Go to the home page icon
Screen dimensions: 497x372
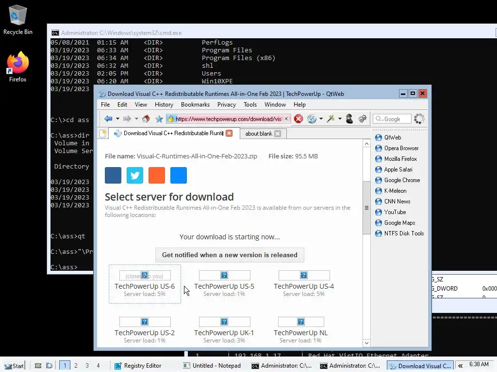[x=146, y=119]
